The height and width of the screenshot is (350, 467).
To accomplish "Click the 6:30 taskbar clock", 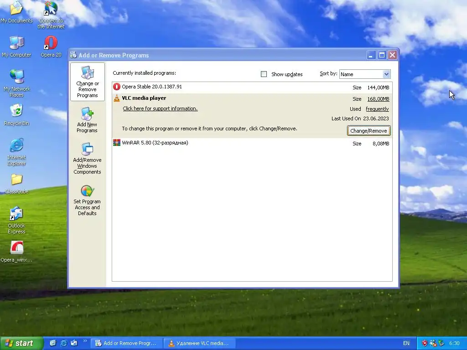I will [455, 343].
